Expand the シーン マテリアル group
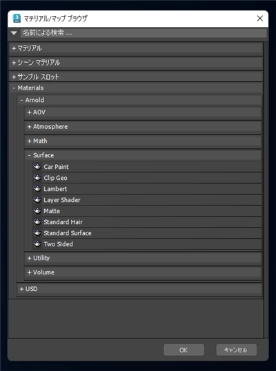Image resolution: width=276 pixels, height=371 pixels. point(136,63)
